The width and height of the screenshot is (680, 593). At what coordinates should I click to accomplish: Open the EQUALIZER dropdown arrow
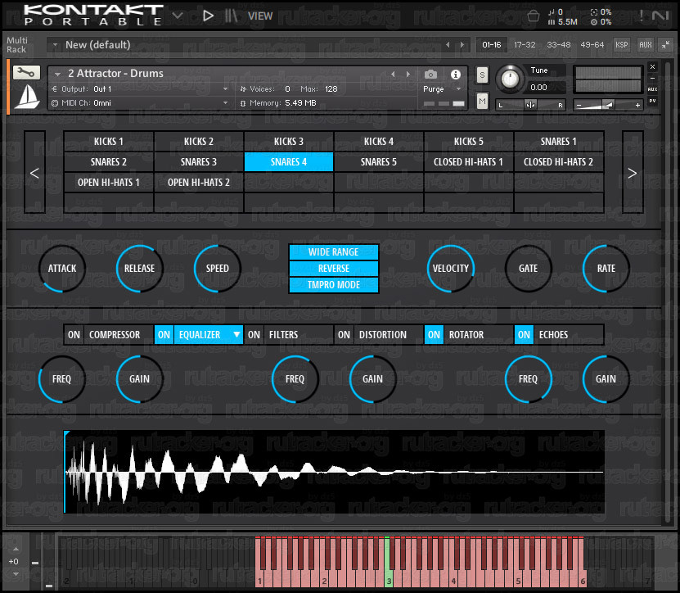pyautogui.click(x=236, y=335)
